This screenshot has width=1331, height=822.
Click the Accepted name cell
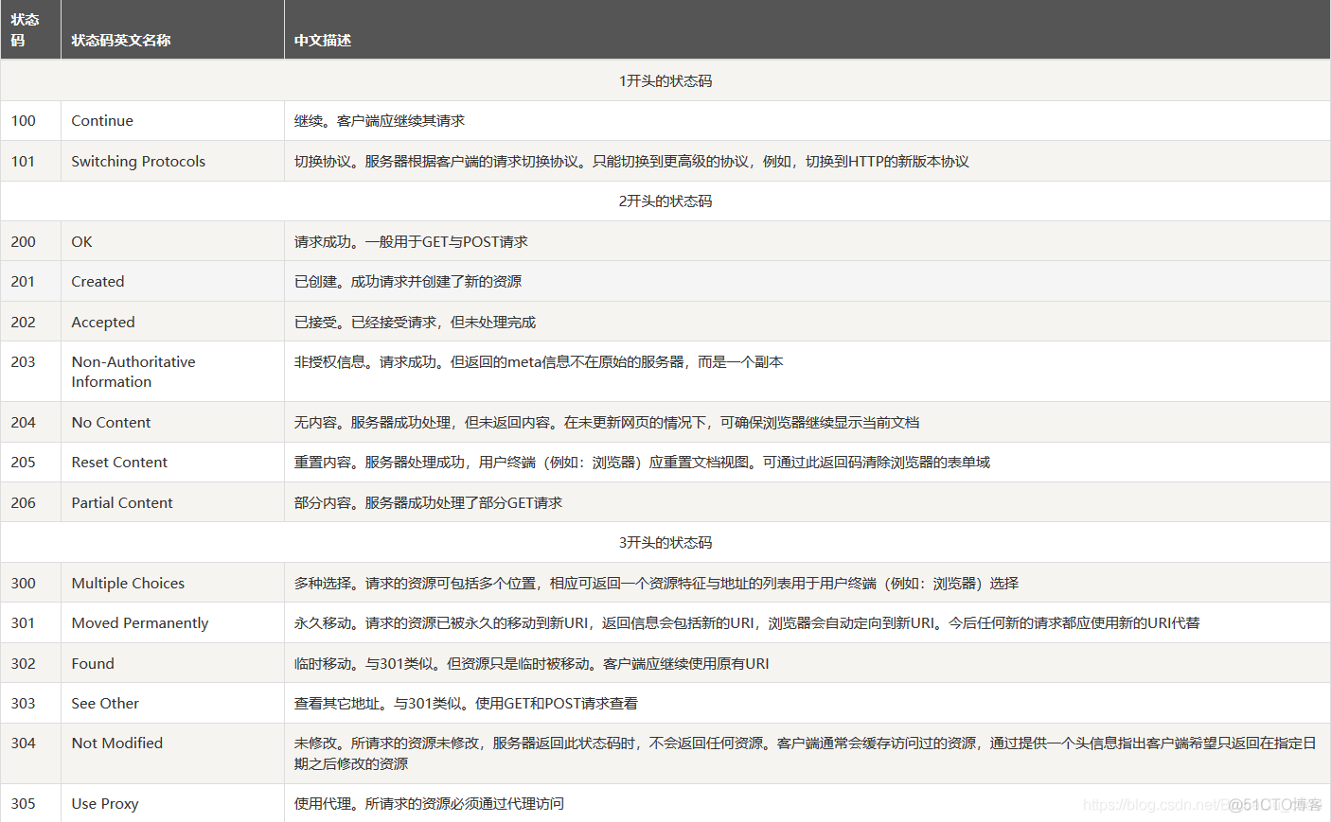coord(172,322)
